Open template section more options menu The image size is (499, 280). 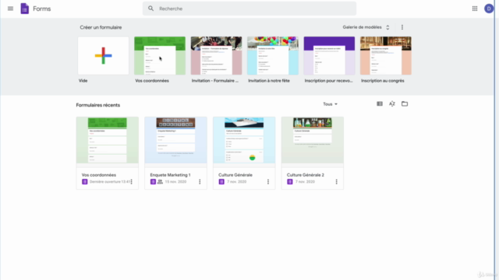402,27
